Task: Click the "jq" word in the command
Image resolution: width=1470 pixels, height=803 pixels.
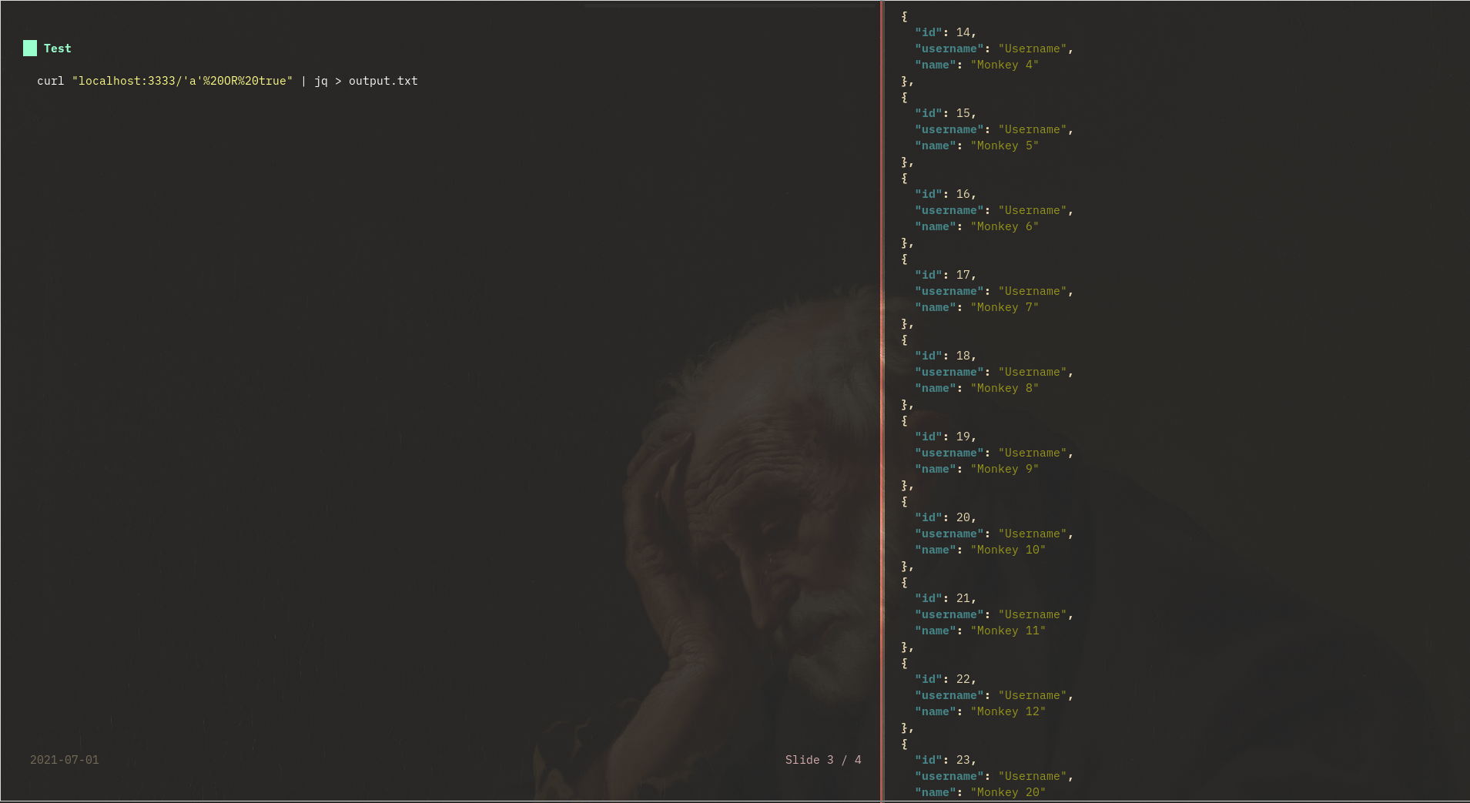Action: click(320, 81)
